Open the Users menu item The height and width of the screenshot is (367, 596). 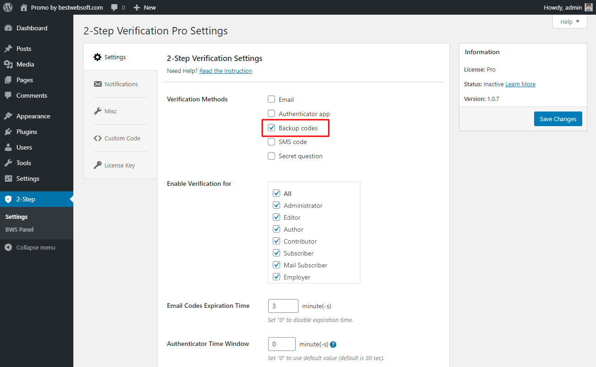(x=37, y=147)
